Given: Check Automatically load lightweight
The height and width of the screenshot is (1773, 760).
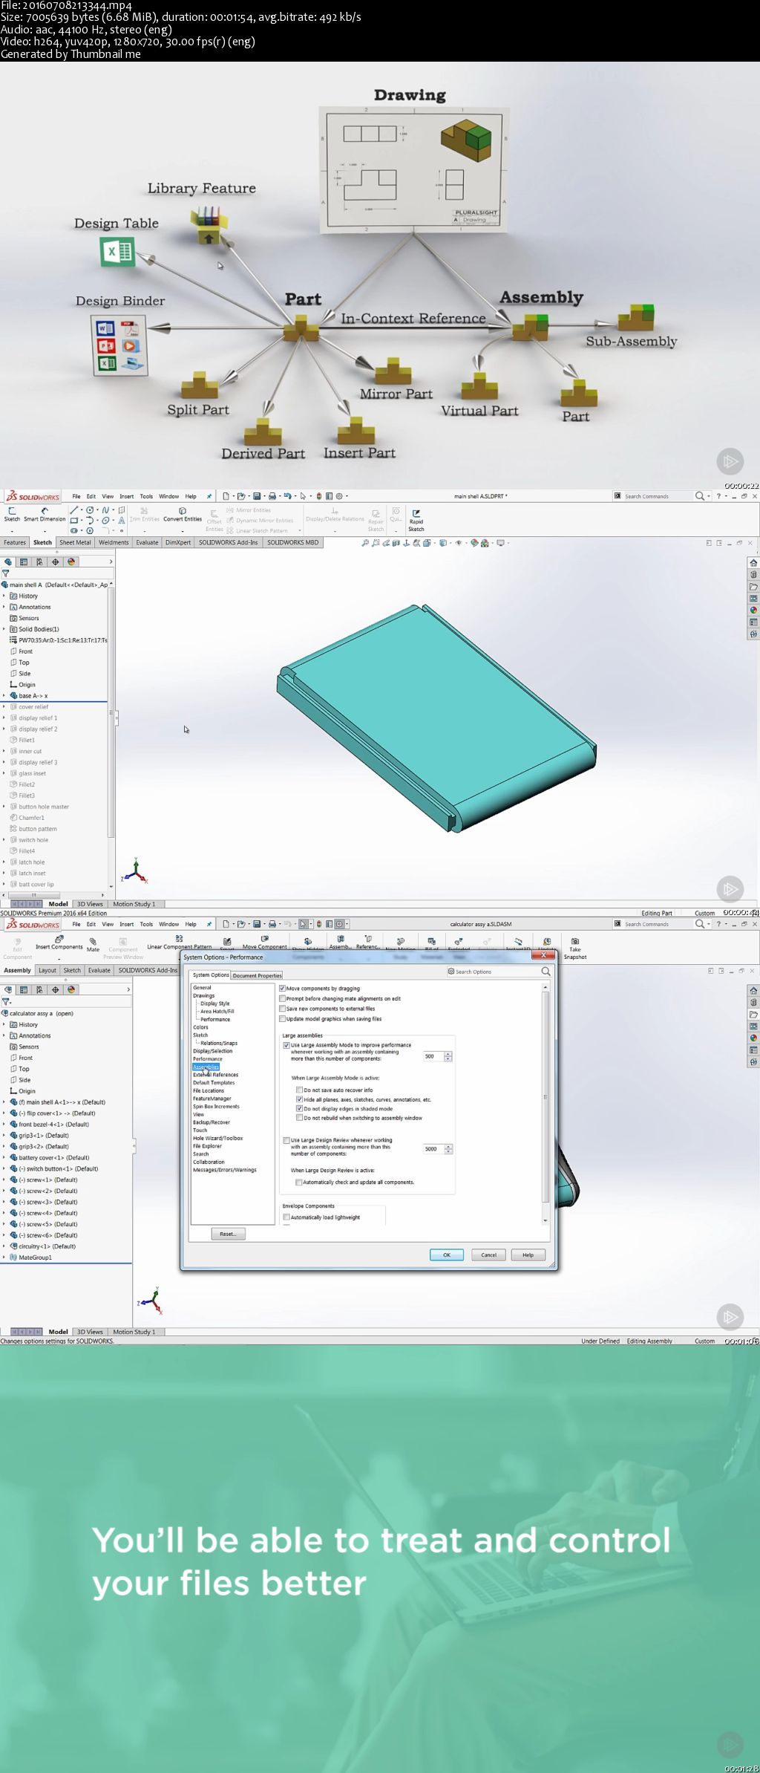Looking at the screenshot, I should [286, 1217].
